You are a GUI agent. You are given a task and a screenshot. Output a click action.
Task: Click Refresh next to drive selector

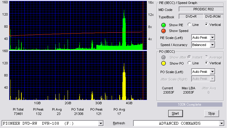[x=119, y=123]
